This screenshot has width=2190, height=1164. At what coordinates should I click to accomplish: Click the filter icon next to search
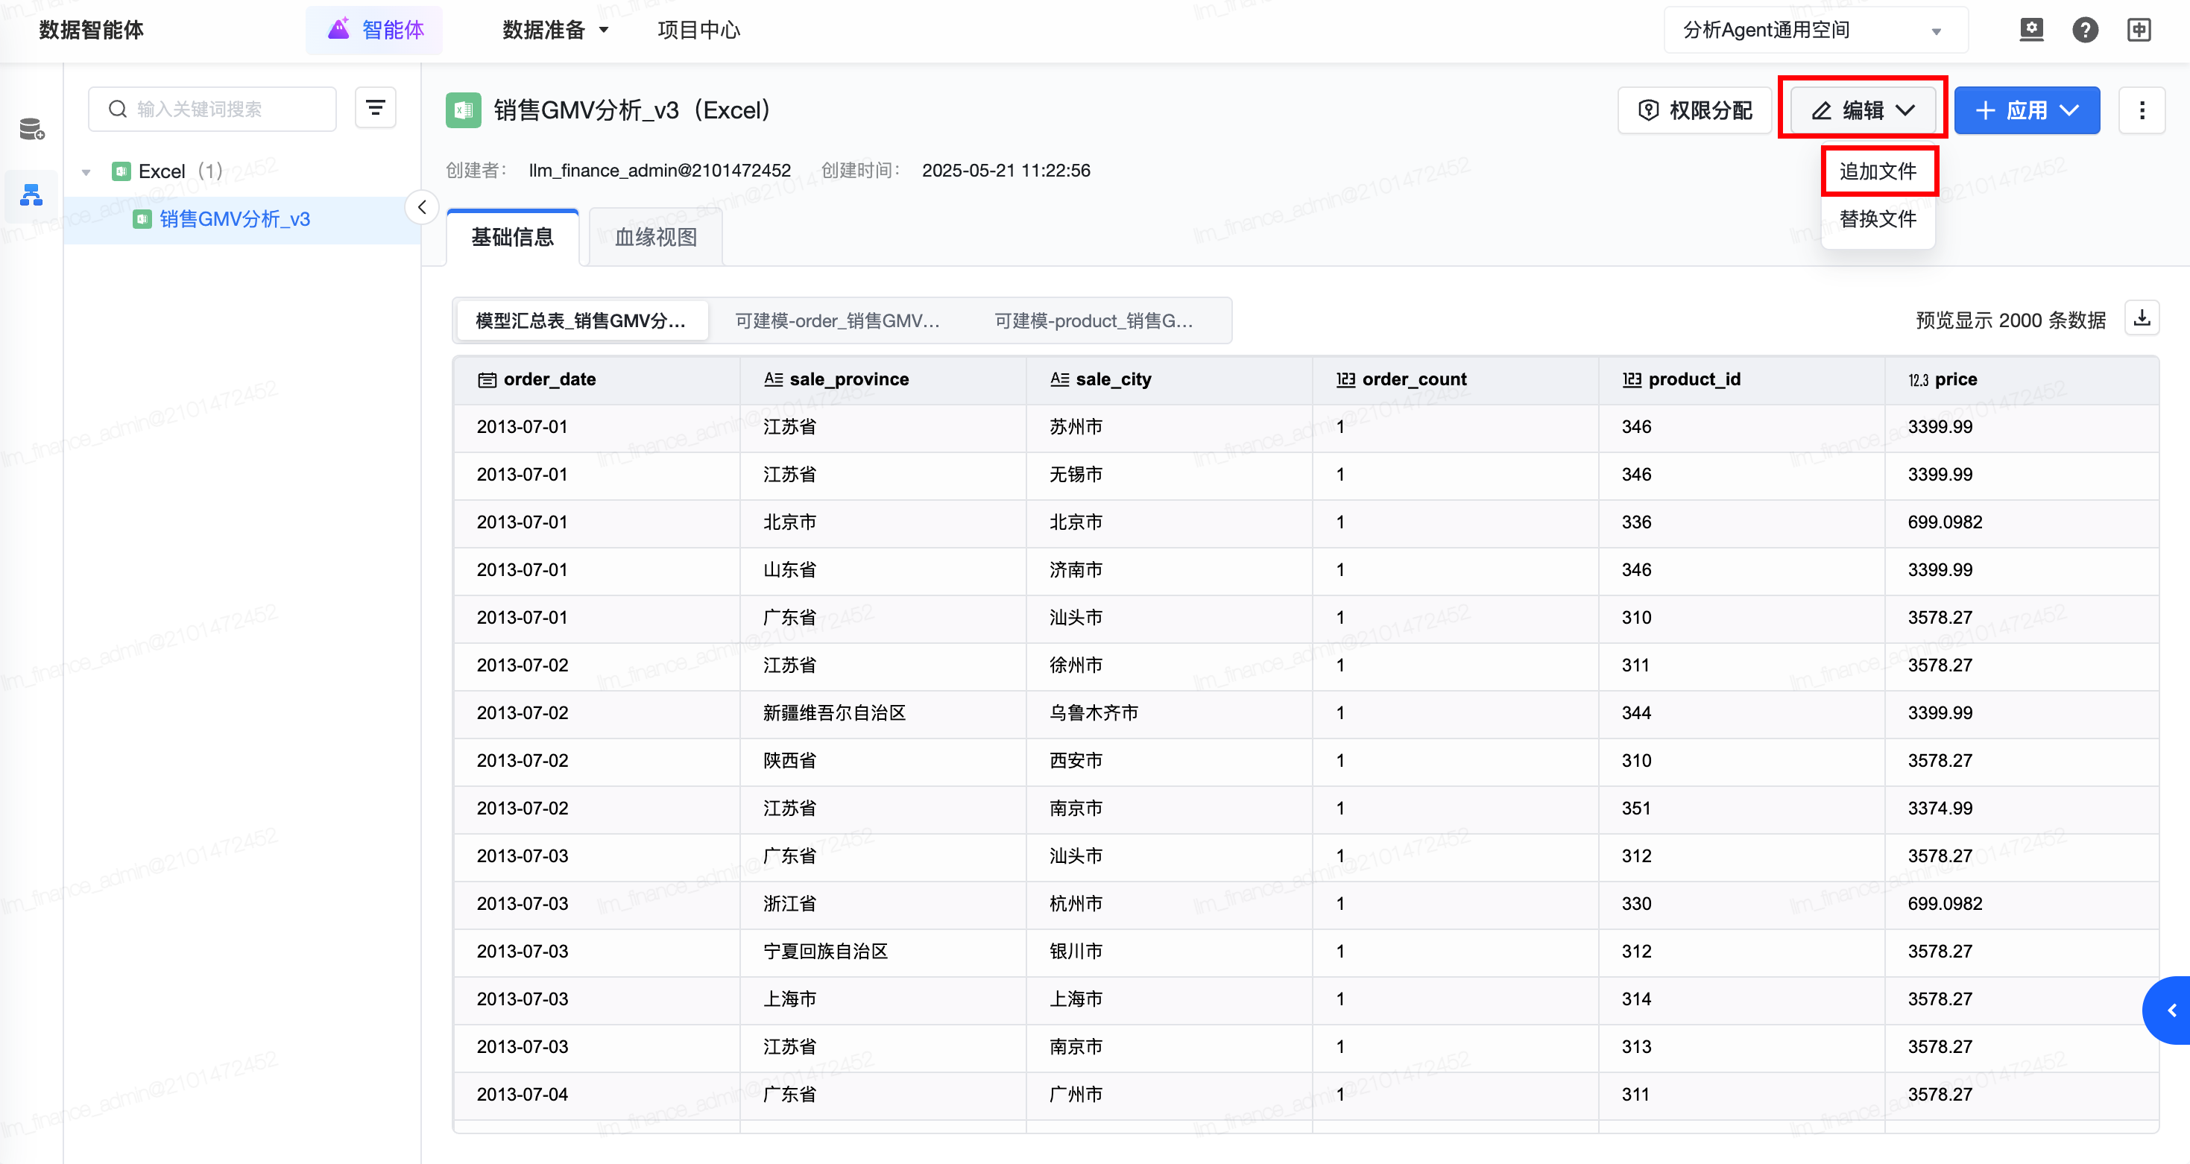coord(375,108)
